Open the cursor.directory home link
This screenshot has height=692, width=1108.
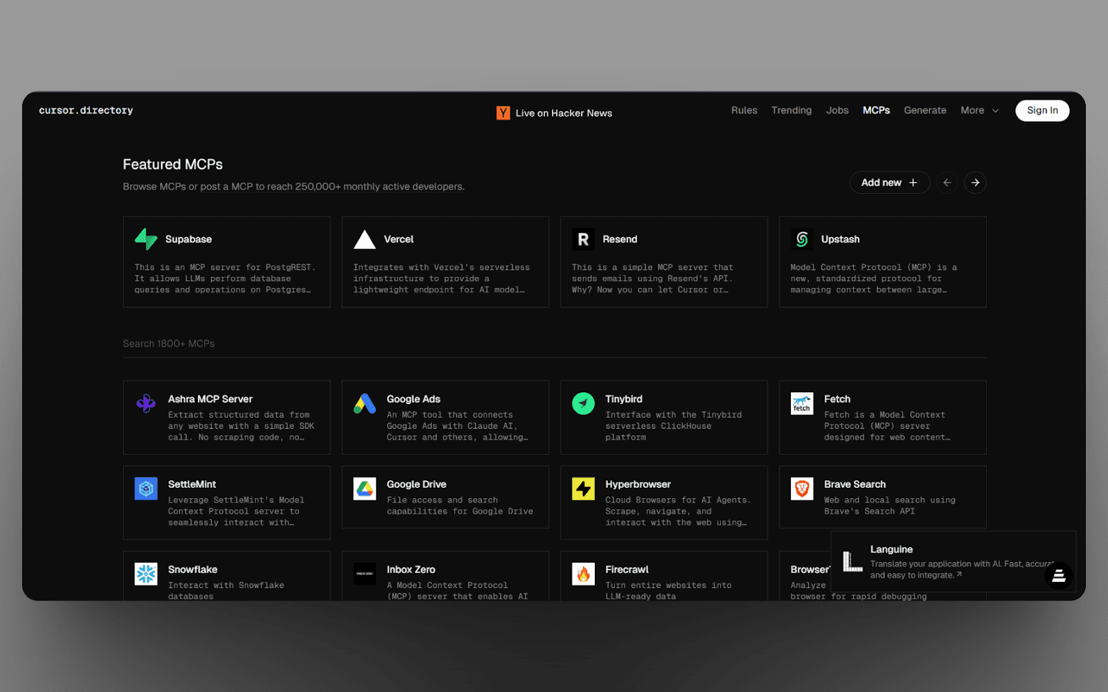(x=86, y=111)
